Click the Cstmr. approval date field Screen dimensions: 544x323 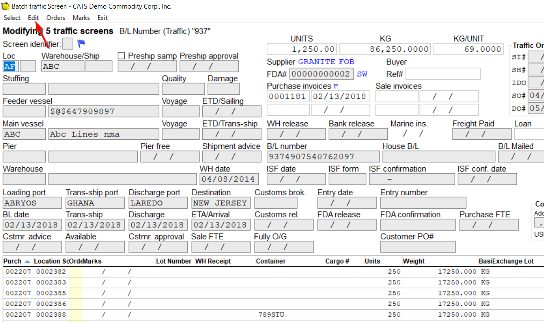(158, 247)
